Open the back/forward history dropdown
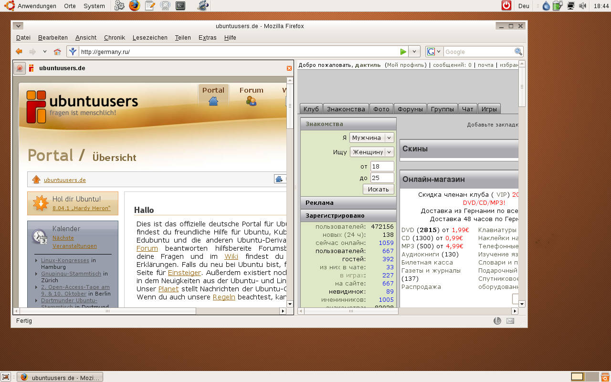Screen dimensions: 611x382 coord(45,52)
